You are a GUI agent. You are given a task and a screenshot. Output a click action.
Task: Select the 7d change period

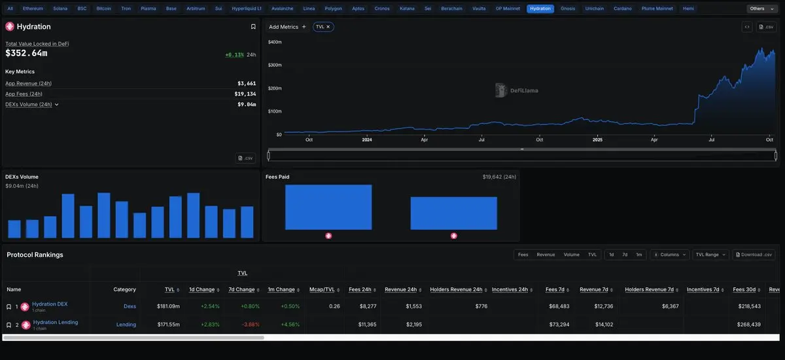pos(625,255)
